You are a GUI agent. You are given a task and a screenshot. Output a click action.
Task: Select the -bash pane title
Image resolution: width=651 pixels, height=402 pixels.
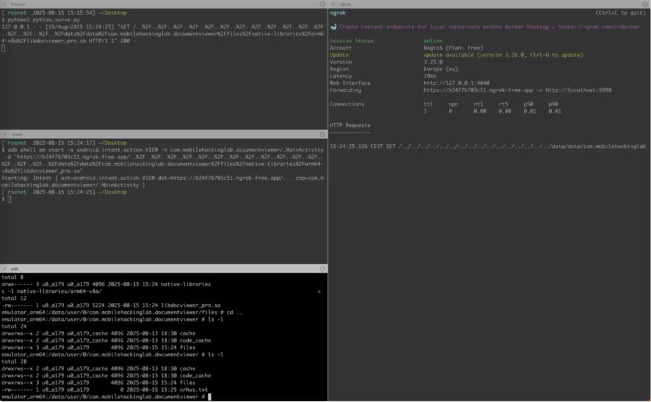[x=17, y=134]
